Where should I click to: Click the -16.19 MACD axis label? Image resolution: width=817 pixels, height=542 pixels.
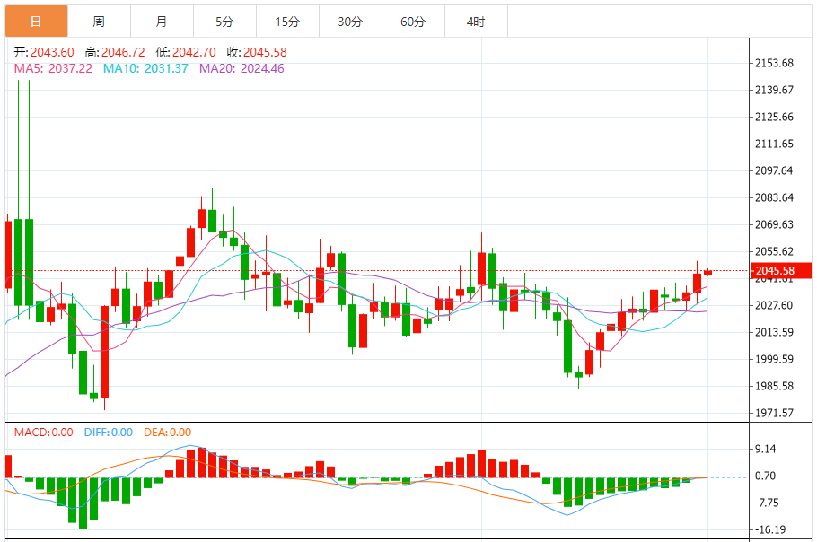(x=769, y=529)
